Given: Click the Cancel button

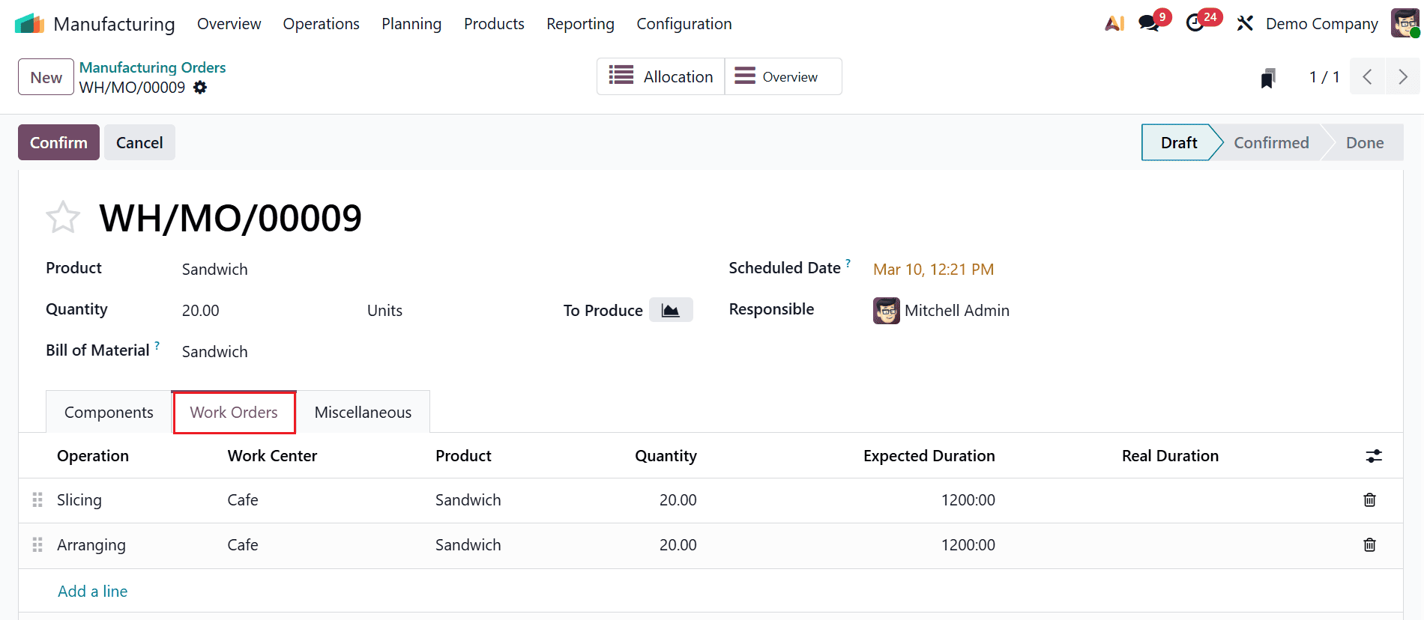Looking at the screenshot, I should [x=139, y=142].
